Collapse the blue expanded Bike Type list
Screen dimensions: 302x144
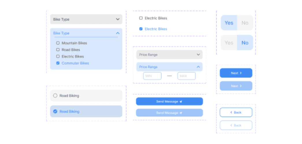[118, 33]
